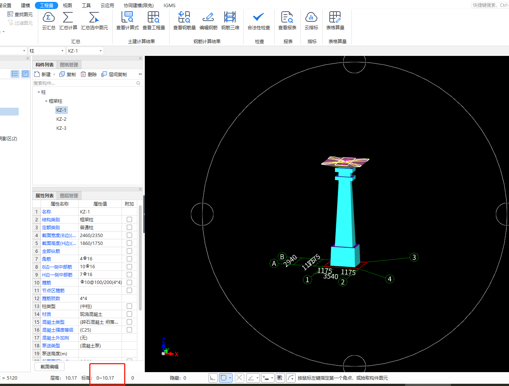Click the screen rotate status bar icon
Image resolution: width=509 pixels, height=386 pixels.
point(280,378)
